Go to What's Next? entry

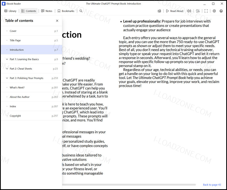click(x=31, y=88)
